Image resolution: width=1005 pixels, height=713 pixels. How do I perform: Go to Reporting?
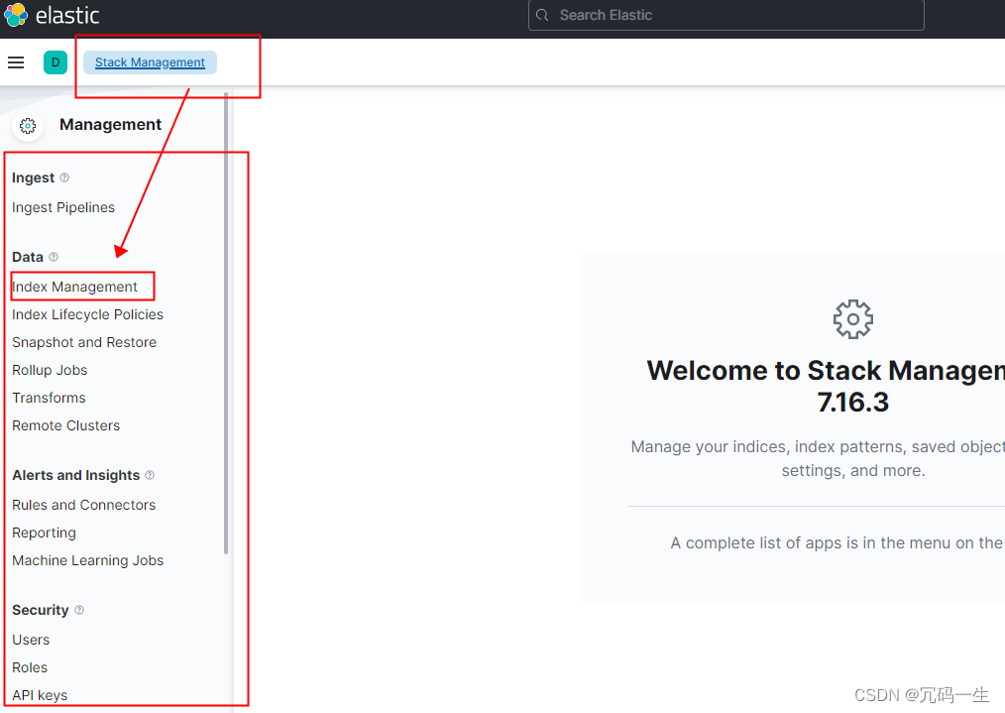coord(45,533)
